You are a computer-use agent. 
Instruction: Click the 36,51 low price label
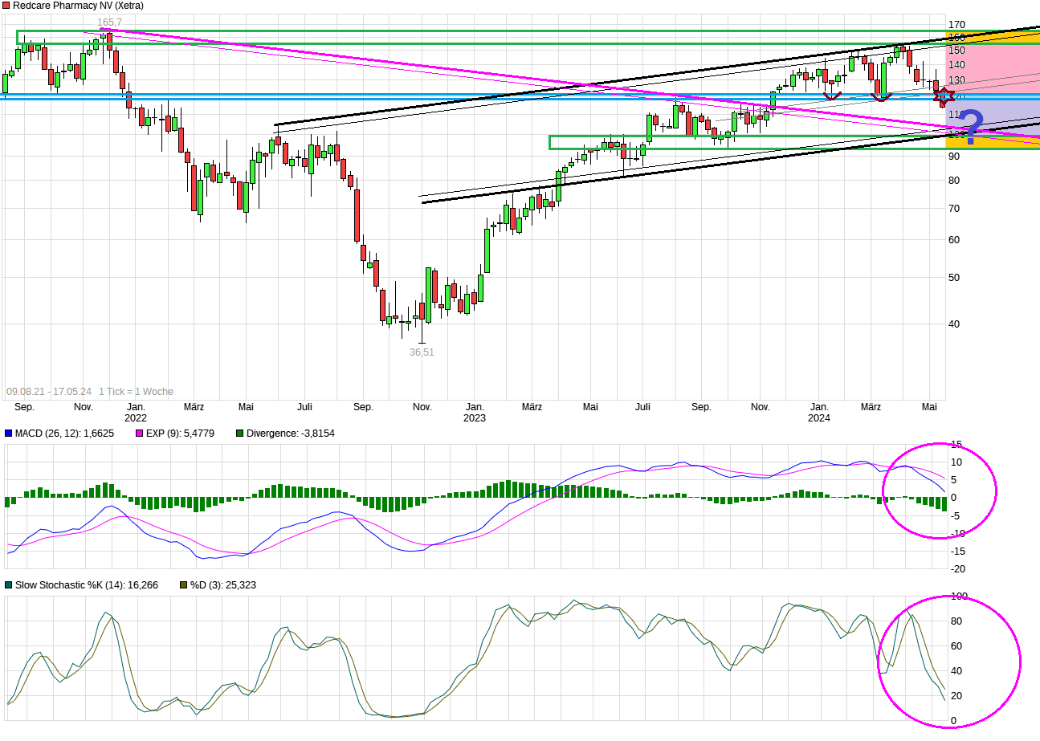coord(422,352)
